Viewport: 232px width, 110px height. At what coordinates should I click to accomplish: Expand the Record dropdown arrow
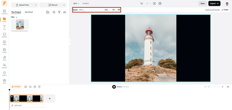(x=64, y=5)
